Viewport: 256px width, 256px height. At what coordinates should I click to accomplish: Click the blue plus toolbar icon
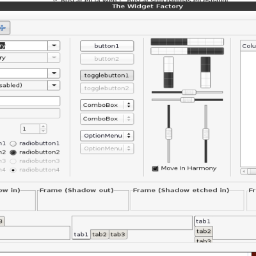click(x=3, y=28)
